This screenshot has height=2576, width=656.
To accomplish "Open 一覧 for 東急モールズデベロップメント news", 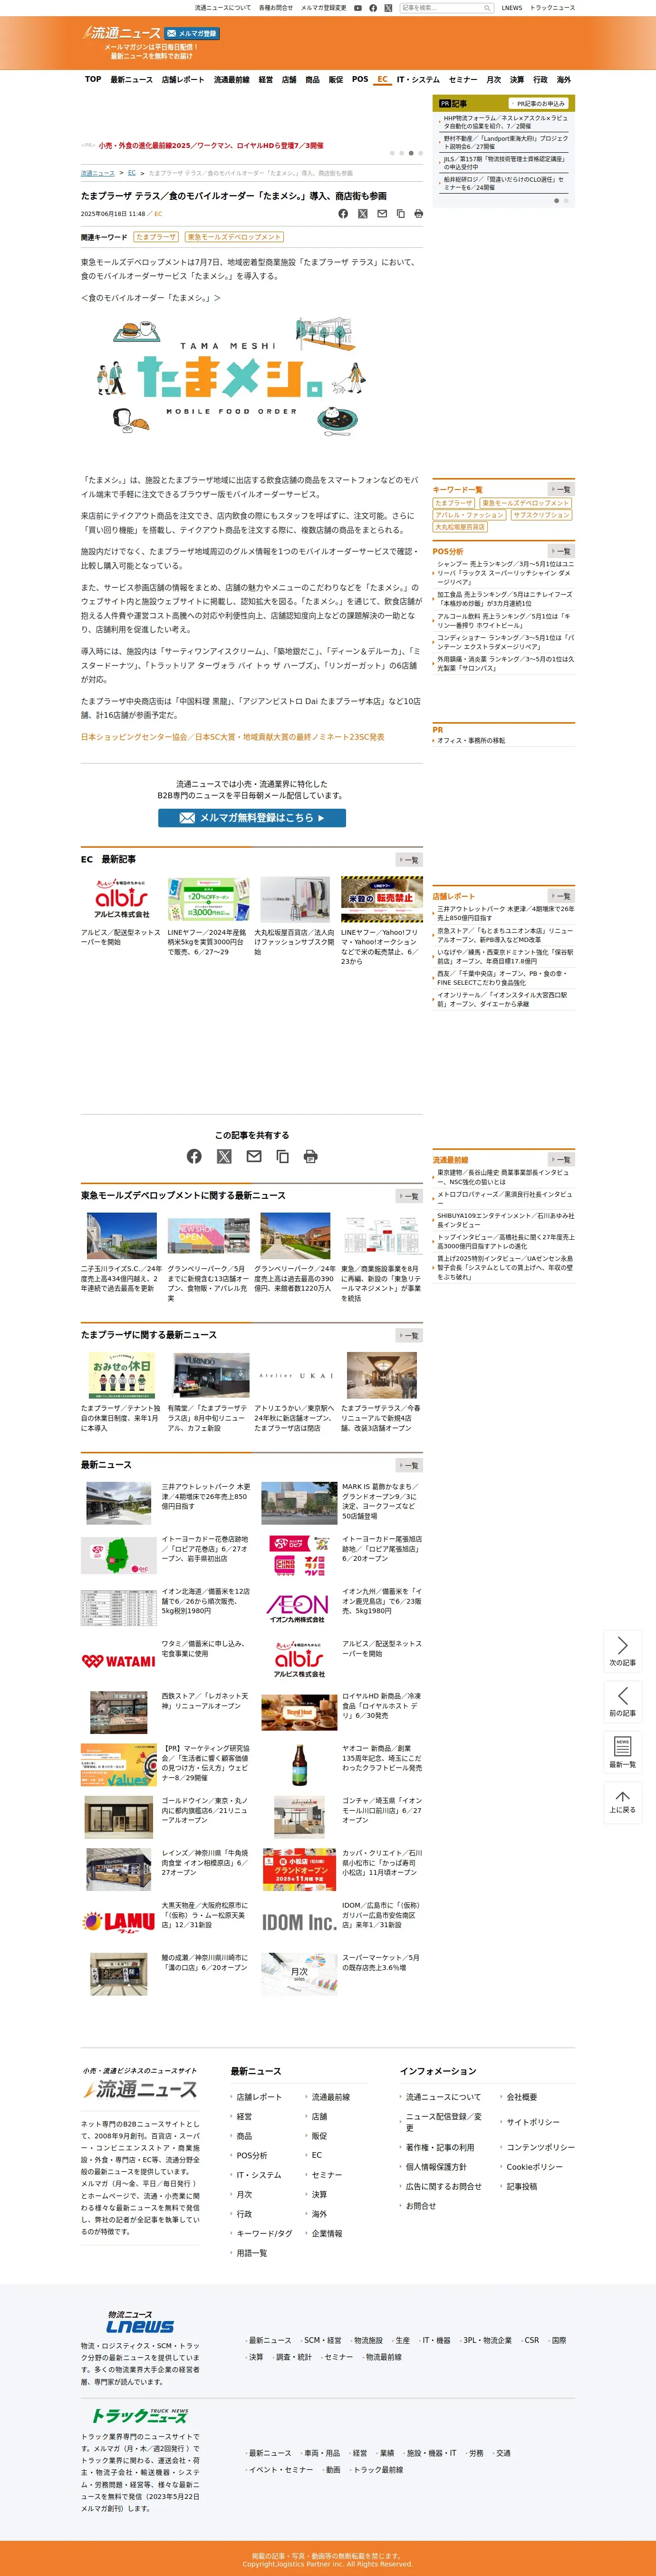I will 409,1196.
